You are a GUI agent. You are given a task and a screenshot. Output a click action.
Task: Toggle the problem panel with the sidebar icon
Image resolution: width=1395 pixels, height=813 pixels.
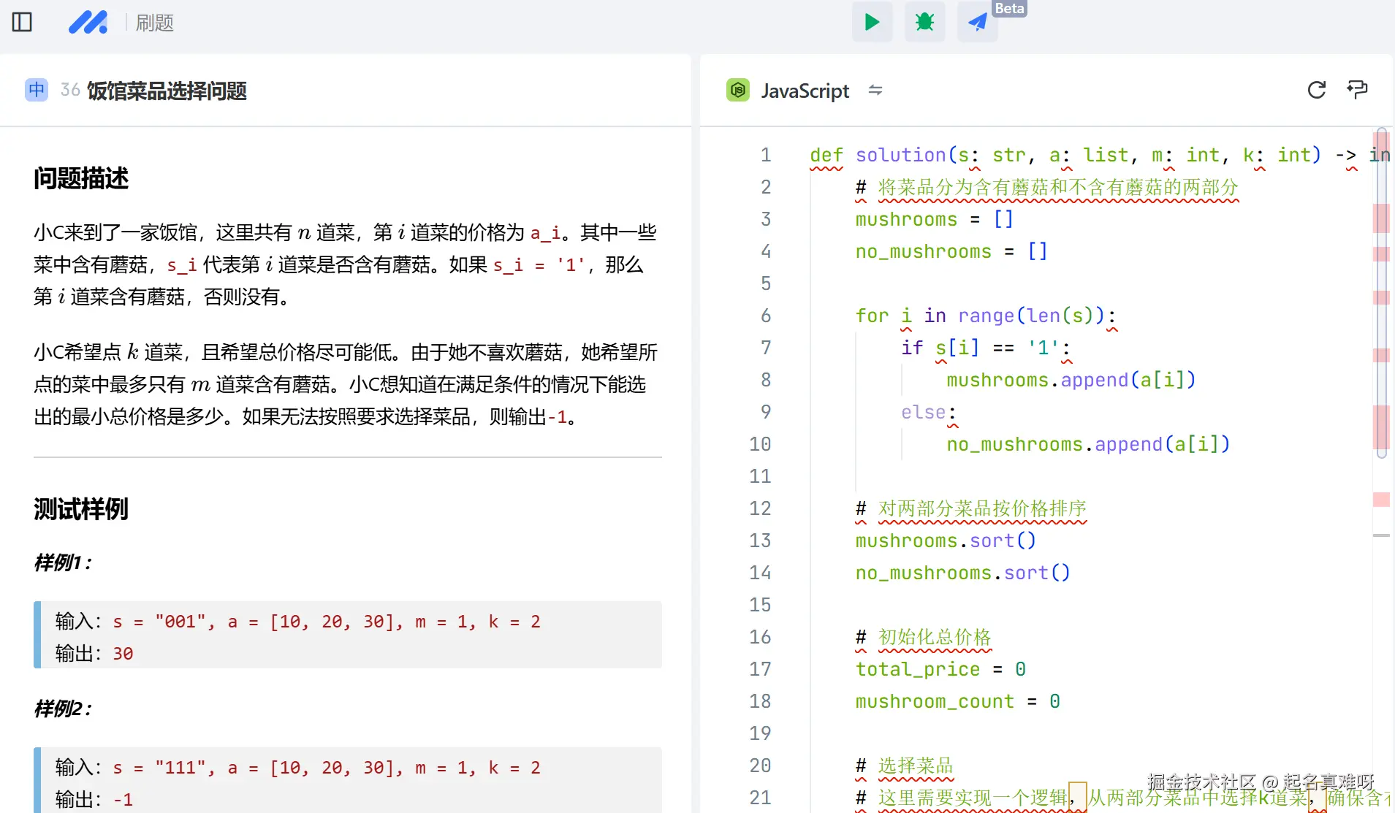(22, 22)
